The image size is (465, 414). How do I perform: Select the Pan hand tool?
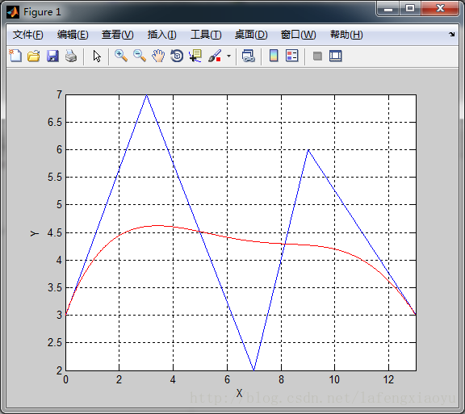tap(158, 56)
